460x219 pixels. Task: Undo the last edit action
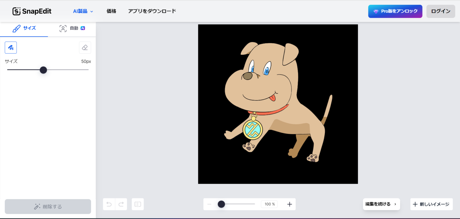(x=109, y=204)
